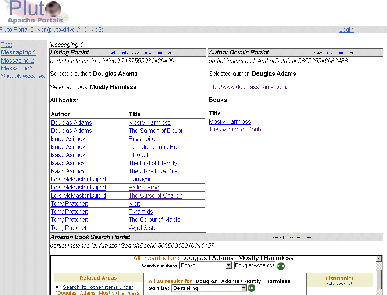Open the Test page in sidebar
Image resolution: width=387 pixels, height=295 pixels.
point(7,45)
